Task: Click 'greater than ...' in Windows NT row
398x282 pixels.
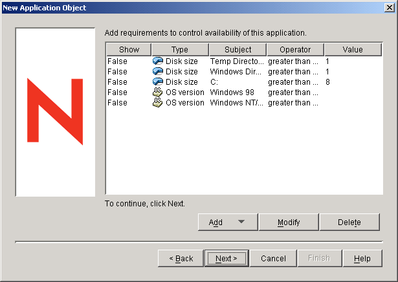Action: coord(293,103)
